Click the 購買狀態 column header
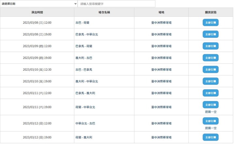The height and width of the screenshot is (144, 235). click(x=211, y=12)
